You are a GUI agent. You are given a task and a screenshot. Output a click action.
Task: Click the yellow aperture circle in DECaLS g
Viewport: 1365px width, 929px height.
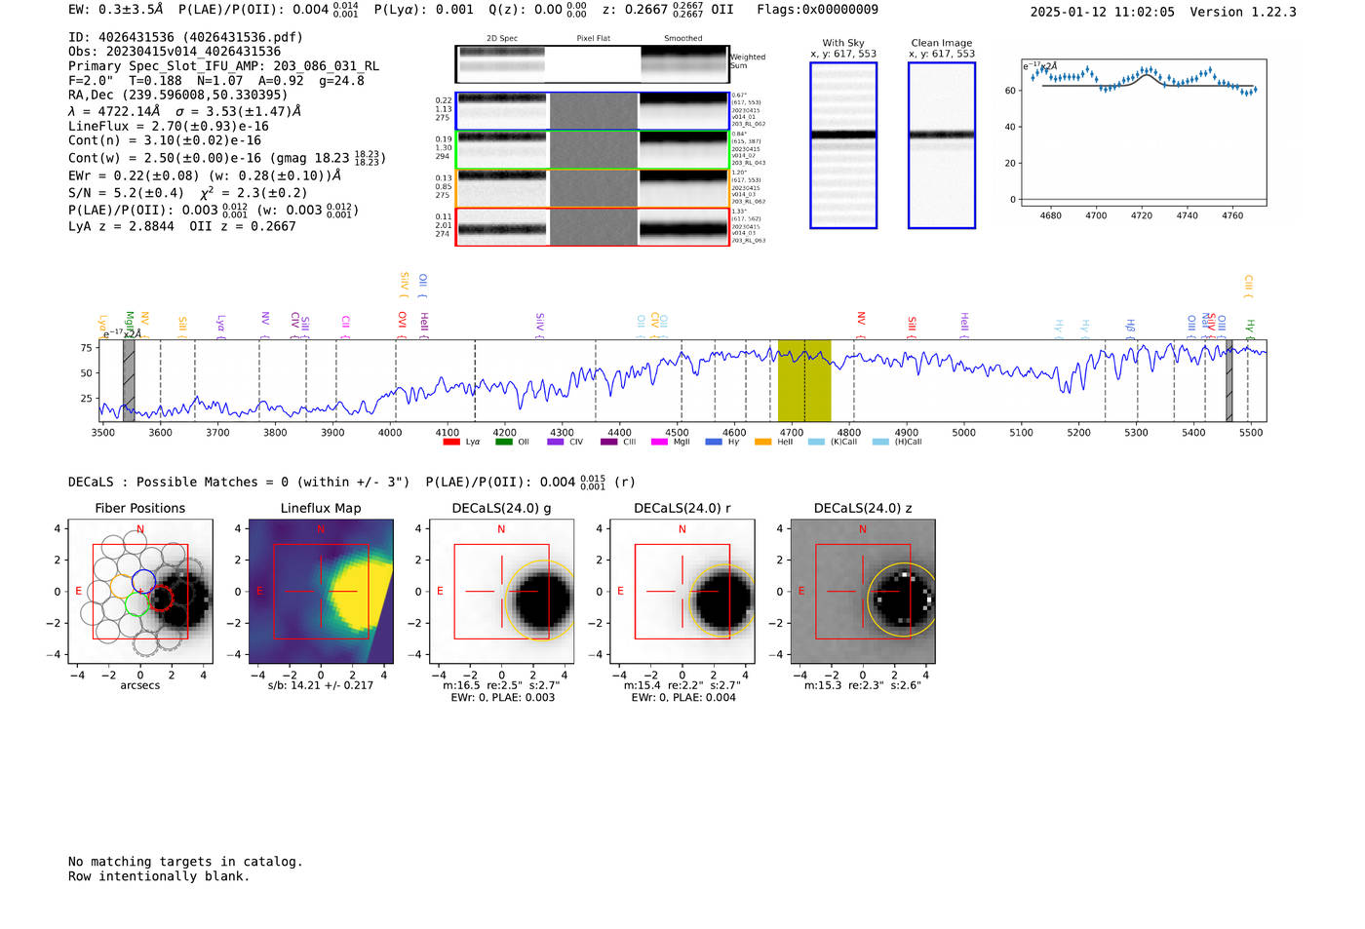[542, 600]
